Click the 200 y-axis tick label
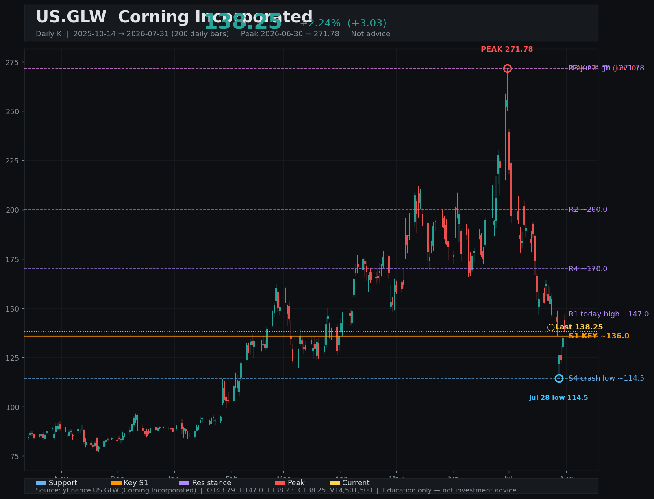Screen dimensions: 654x499 [x=13, y=210]
